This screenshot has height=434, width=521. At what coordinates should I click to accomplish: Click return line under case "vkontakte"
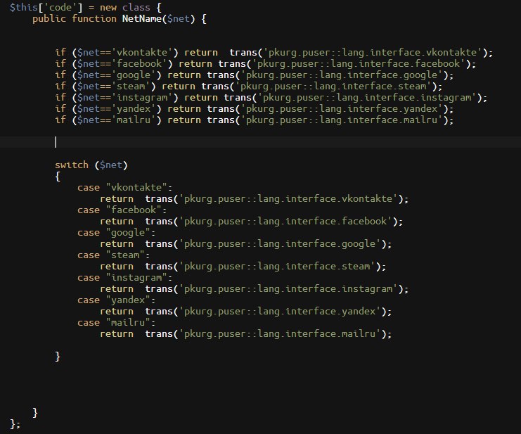point(255,199)
